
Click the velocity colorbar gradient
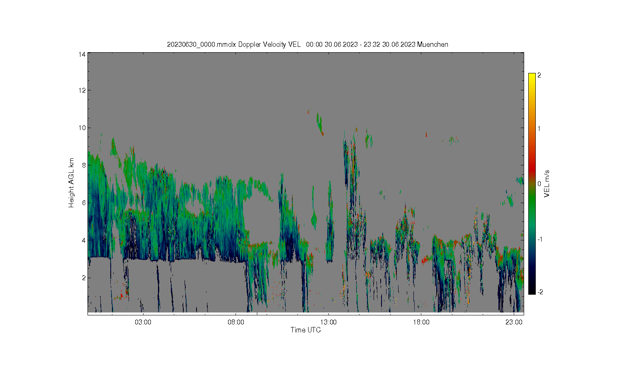pyautogui.click(x=532, y=184)
